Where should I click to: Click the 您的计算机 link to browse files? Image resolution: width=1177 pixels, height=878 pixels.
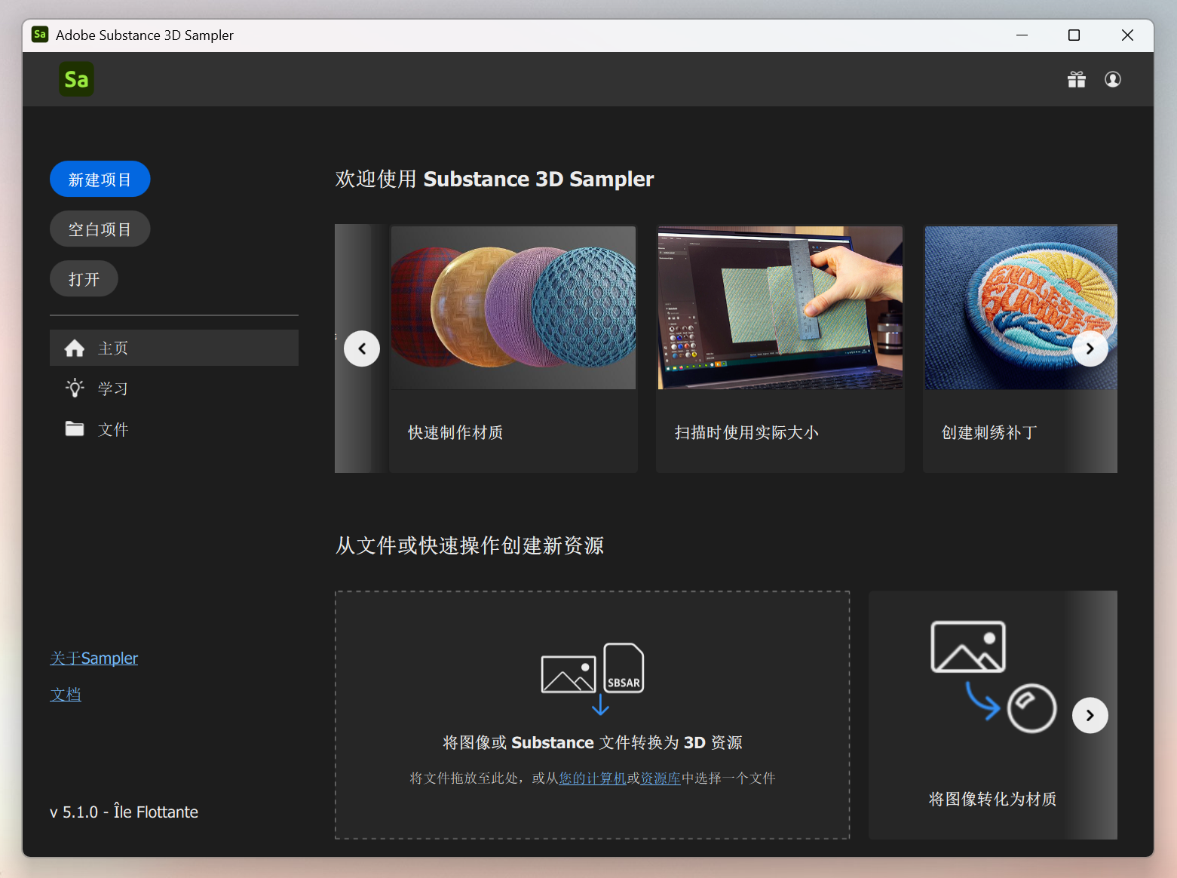(x=593, y=778)
